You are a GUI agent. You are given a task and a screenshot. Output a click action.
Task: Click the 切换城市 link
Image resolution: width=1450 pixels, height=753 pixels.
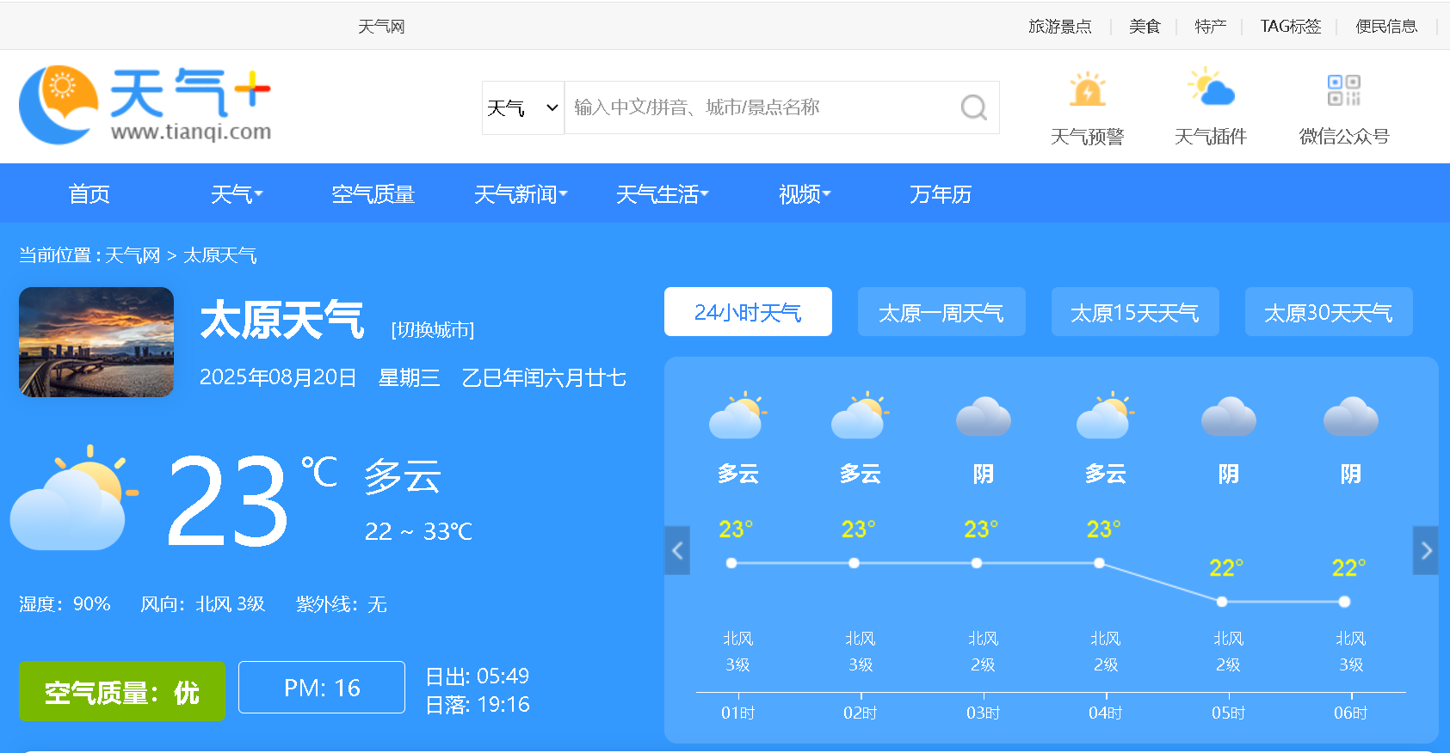[432, 330]
